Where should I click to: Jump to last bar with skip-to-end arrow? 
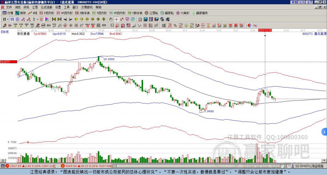(59, 19)
